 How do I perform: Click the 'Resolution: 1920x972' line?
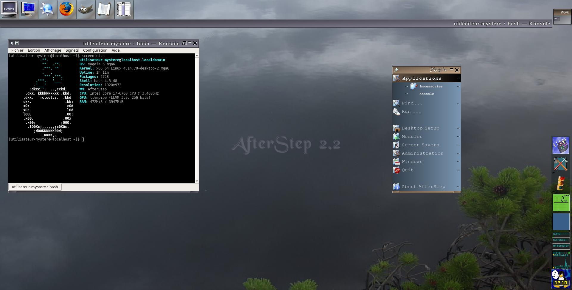(100, 85)
